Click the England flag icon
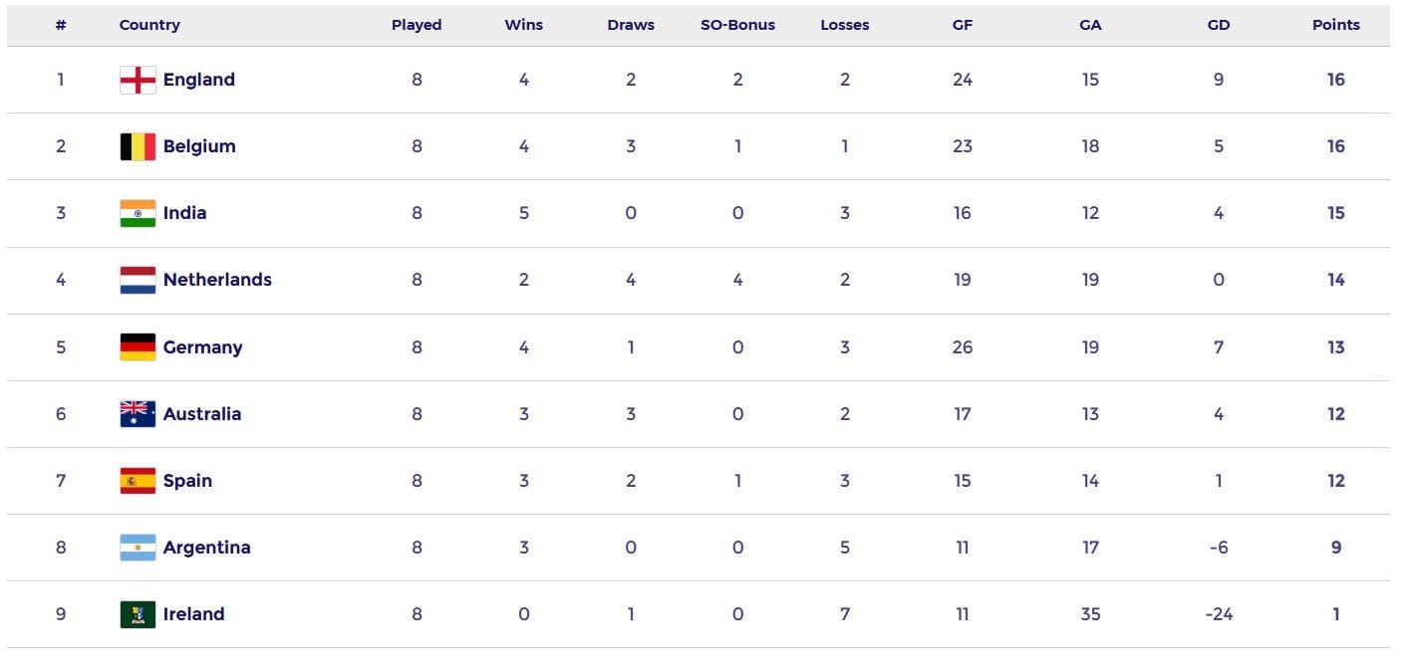1417x669 pixels. pos(138,80)
